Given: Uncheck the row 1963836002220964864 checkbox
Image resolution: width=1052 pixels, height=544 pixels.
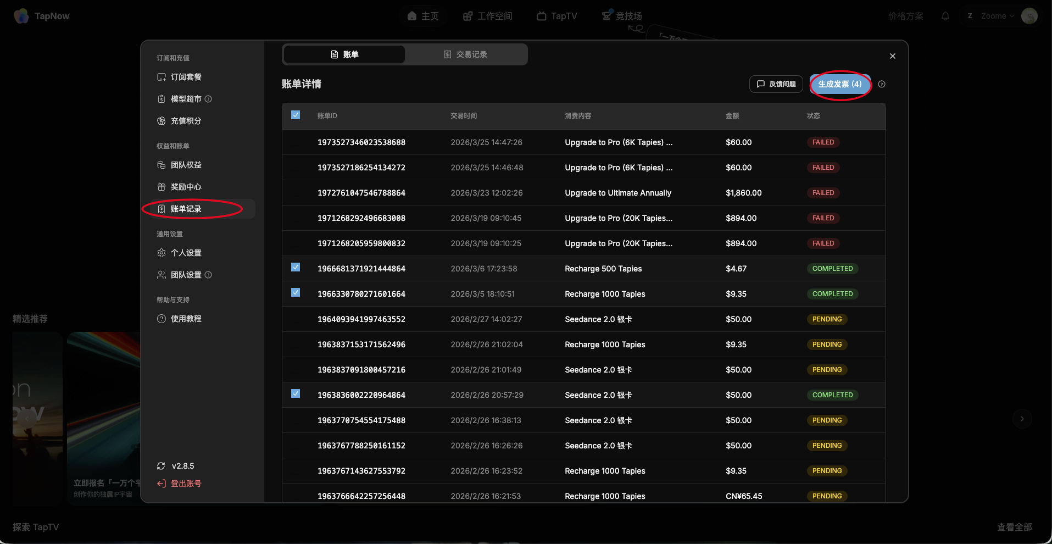Looking at the screenshot, I should [x=296, y=393].
